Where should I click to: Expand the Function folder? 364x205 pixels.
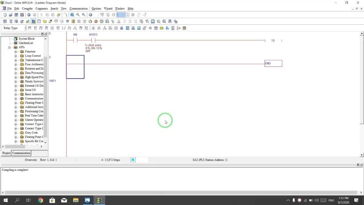click(16, 52)
